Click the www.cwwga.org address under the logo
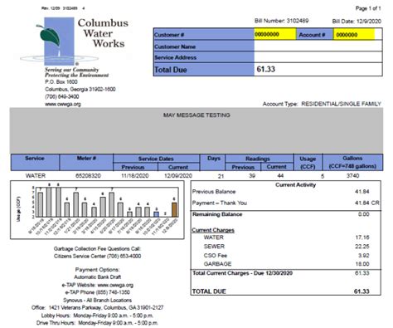 (x=63, y=105)
